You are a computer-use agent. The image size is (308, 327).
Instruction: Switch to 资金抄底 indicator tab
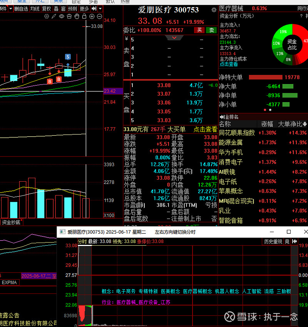pos(11,222)
